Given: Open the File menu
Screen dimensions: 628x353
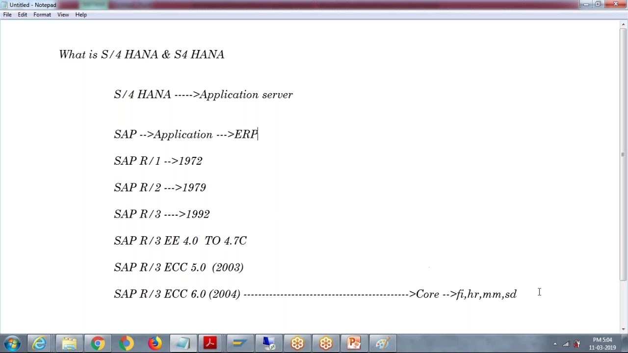Looking at the screenshot, I should [x=7, y=15].
